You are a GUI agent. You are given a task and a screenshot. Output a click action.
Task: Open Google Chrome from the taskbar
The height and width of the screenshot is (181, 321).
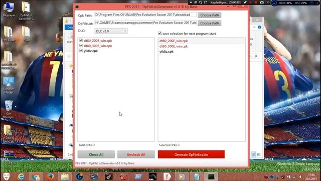[x=36, y=176]
